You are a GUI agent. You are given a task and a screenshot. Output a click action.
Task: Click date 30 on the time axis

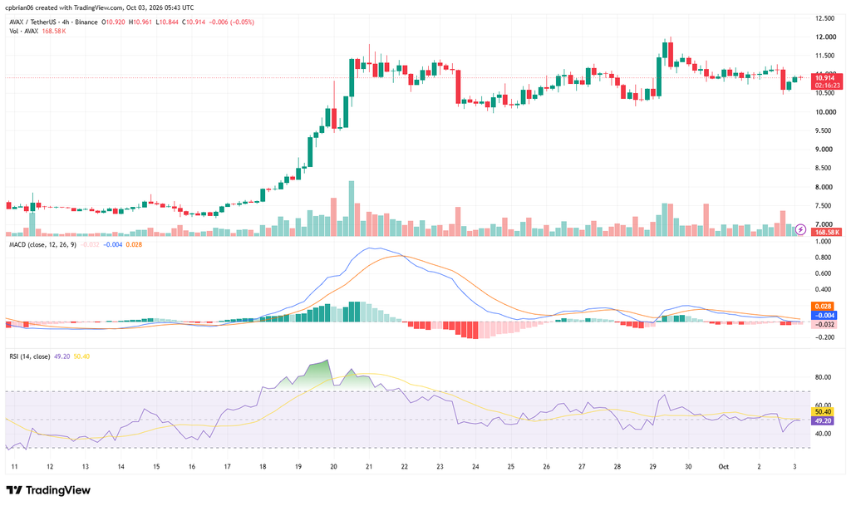click(688, 467)
